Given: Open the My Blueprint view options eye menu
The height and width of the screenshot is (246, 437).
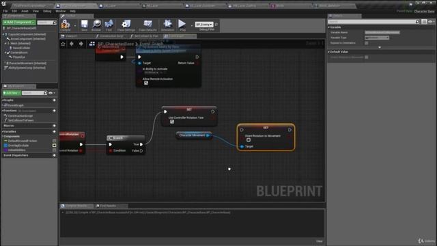Looking at the screenshot, I should pos(52,93).
